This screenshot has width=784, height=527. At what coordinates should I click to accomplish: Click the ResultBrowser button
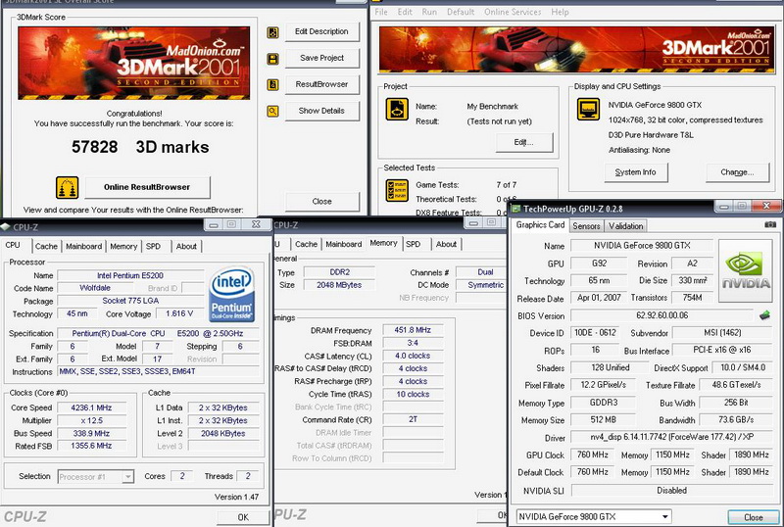(322, 84)
